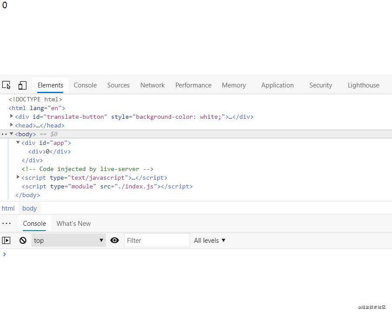Switch to the Sources tab
The width and height of the screenshot is (392, 315).
tap(118, 85)
